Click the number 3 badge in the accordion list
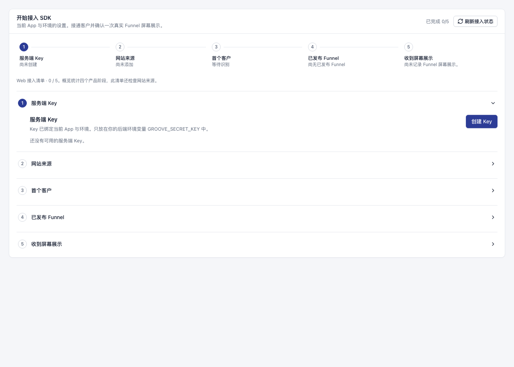The width and height of the screenshot is (514, 367). pyautogui.click(x=22, y=190)
